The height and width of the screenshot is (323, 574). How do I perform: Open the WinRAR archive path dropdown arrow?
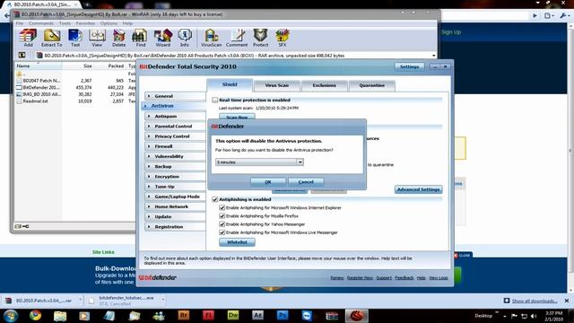click(x=434, y=56)
